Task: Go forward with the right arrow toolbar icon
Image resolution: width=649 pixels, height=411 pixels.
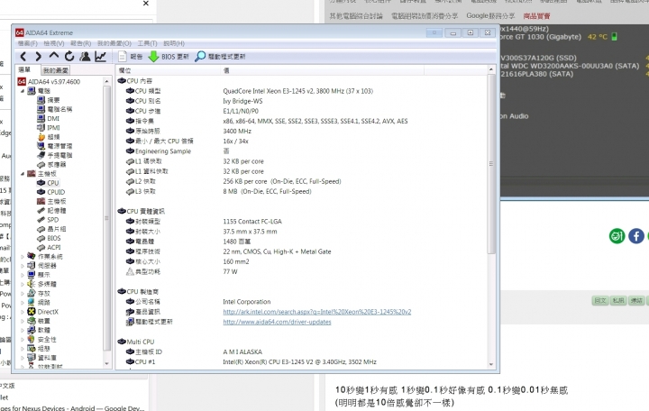Action: point(38,56)
